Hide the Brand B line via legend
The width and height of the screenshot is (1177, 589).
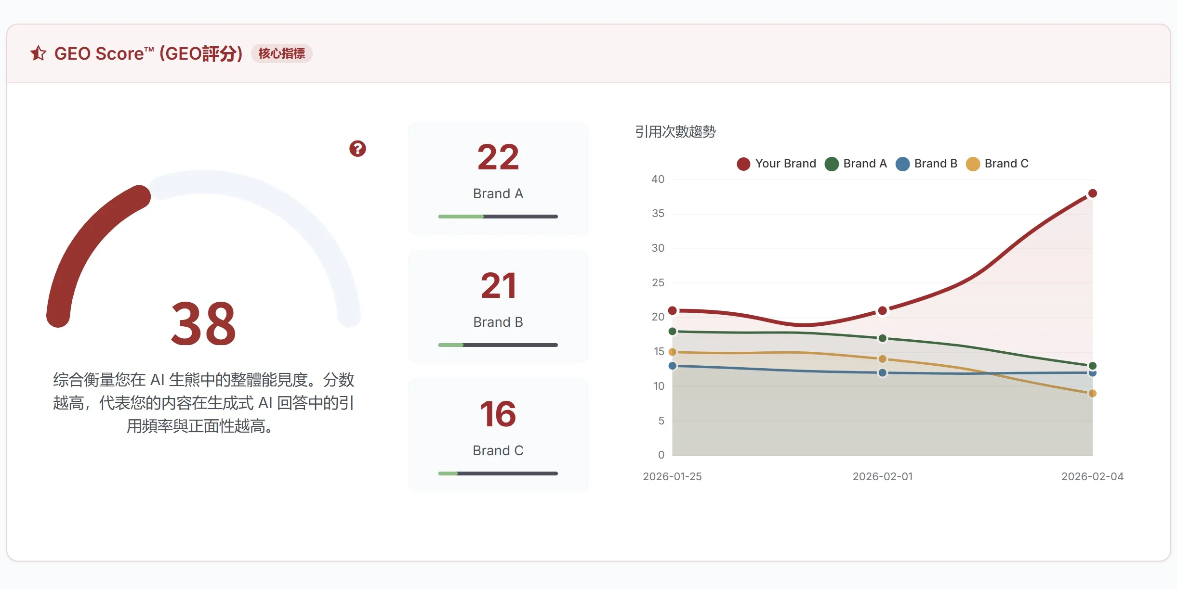point(935,164)
